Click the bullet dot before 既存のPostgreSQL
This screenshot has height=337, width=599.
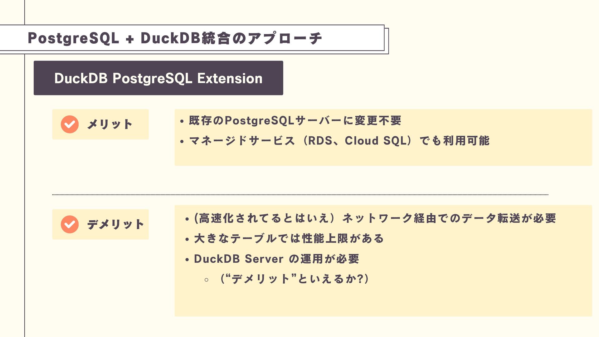182,122
